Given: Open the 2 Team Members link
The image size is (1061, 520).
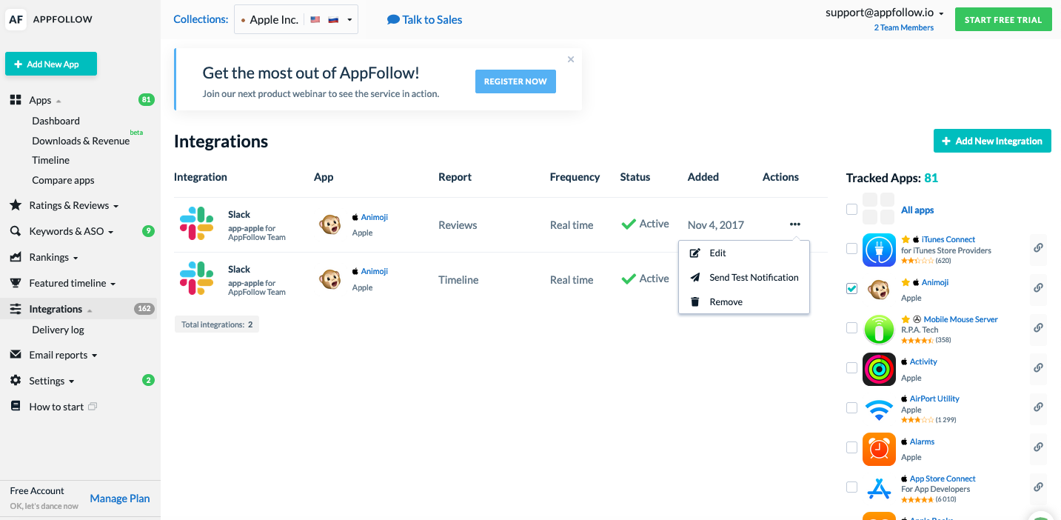Looking at the screenshot, I should point(903,27).
